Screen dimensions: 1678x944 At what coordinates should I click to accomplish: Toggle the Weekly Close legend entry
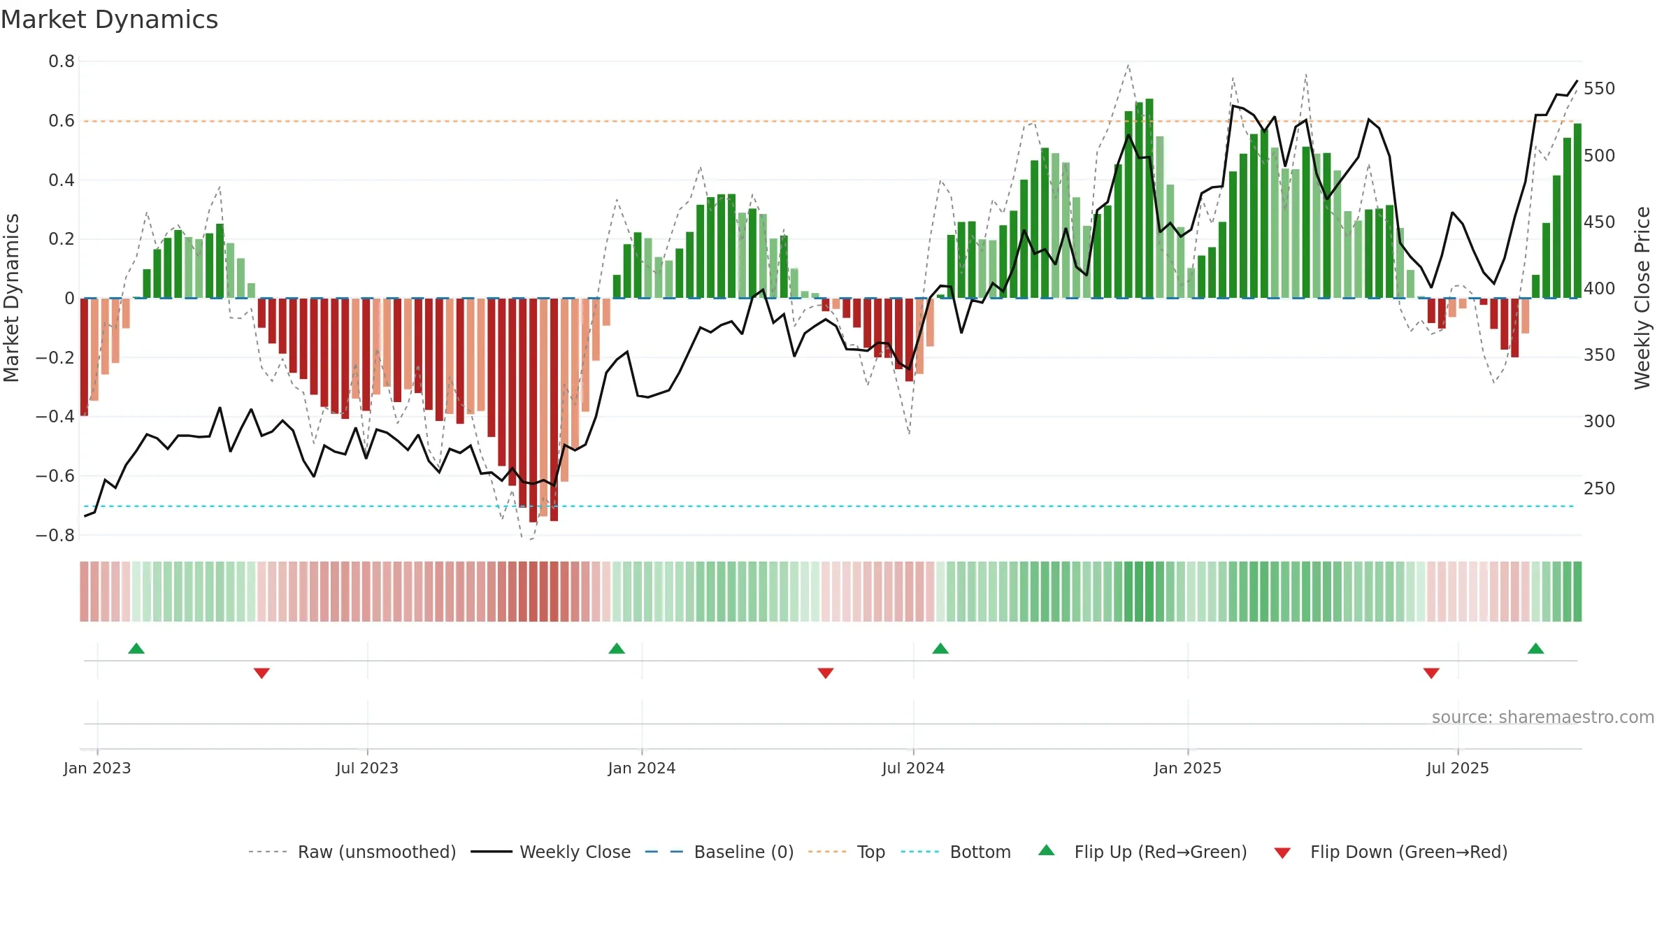pos(551,852)
